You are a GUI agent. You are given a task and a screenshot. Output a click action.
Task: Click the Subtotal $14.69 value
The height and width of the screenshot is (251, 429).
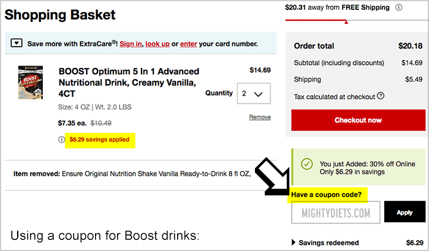[412, 62]
